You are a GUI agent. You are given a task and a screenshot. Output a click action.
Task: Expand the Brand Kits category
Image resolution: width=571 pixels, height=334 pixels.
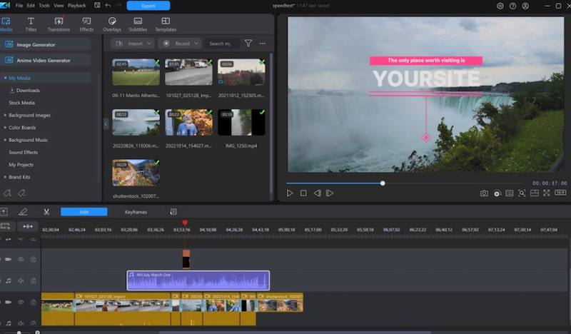[5, 177]
